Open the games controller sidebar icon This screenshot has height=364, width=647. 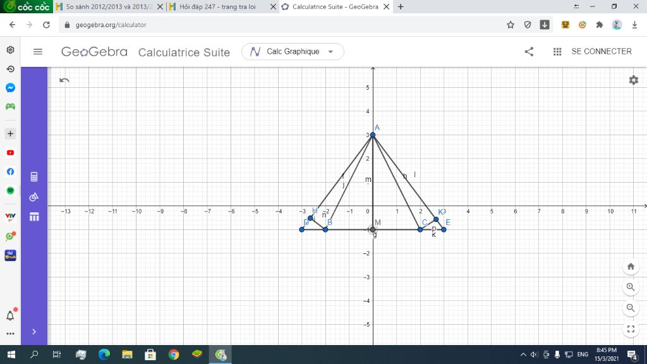tap(10, 106)
